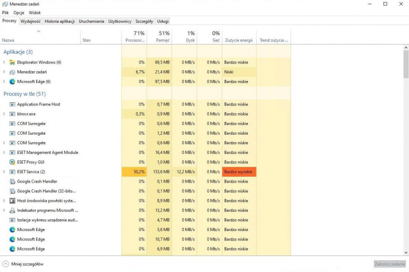
Task: Click the Indeksator programu Microsoft icon
Action: [12, 211]
